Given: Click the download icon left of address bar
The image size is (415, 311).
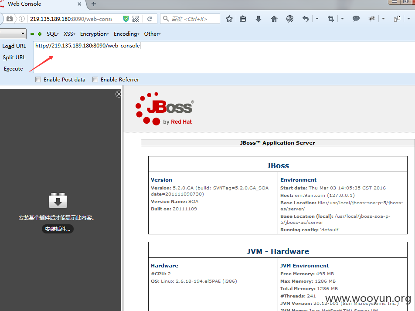Looking at the screenshot, I should tap(10, 19).
